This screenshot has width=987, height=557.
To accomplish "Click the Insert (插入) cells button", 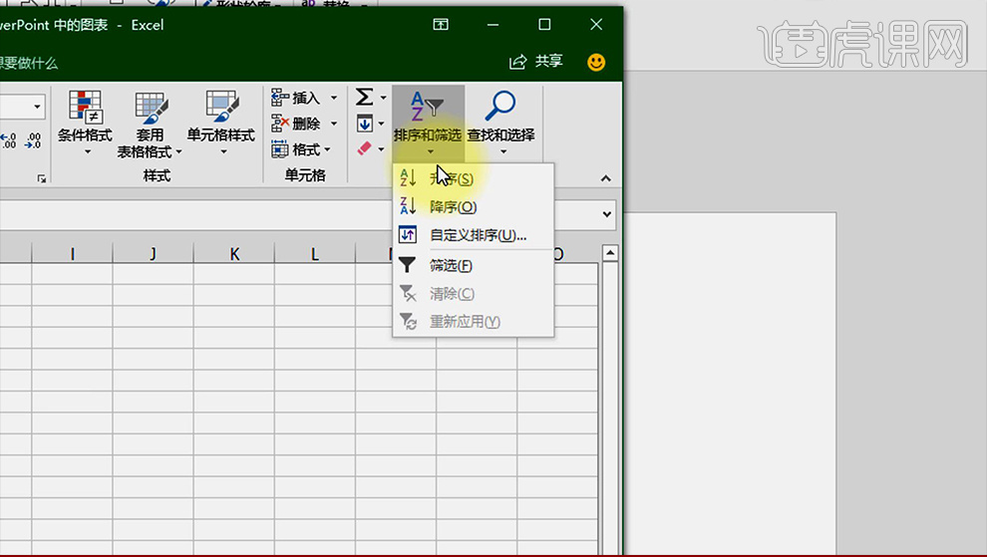I will pyautogui.click(x=296, y=98).
